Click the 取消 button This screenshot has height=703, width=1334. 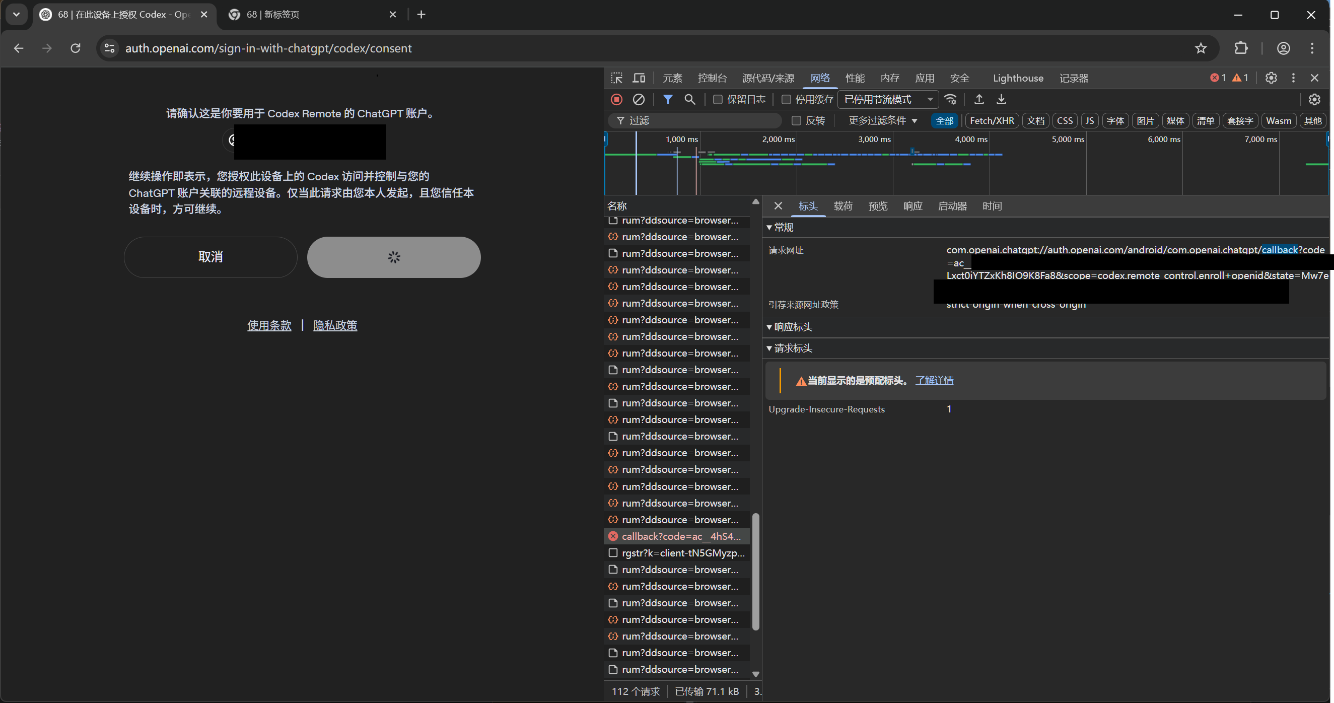(x=210, y=257)
